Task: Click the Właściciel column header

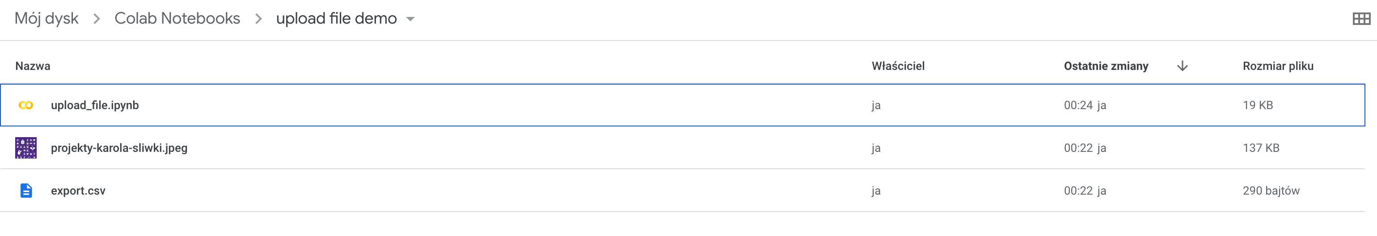Action: point(898,66)
